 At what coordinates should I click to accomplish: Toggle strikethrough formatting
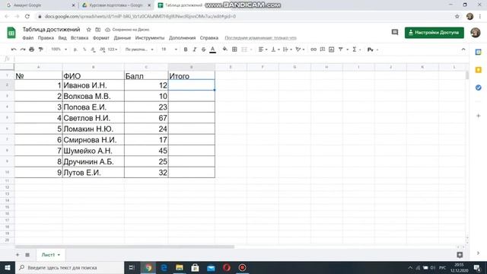(x=203, y=49)
